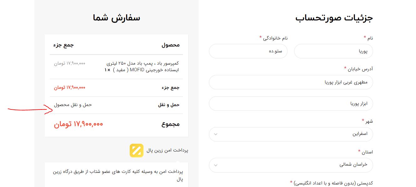Choose the پرداخت امن زرین پال payment option
416x187 pixels.
click(167, 151)
